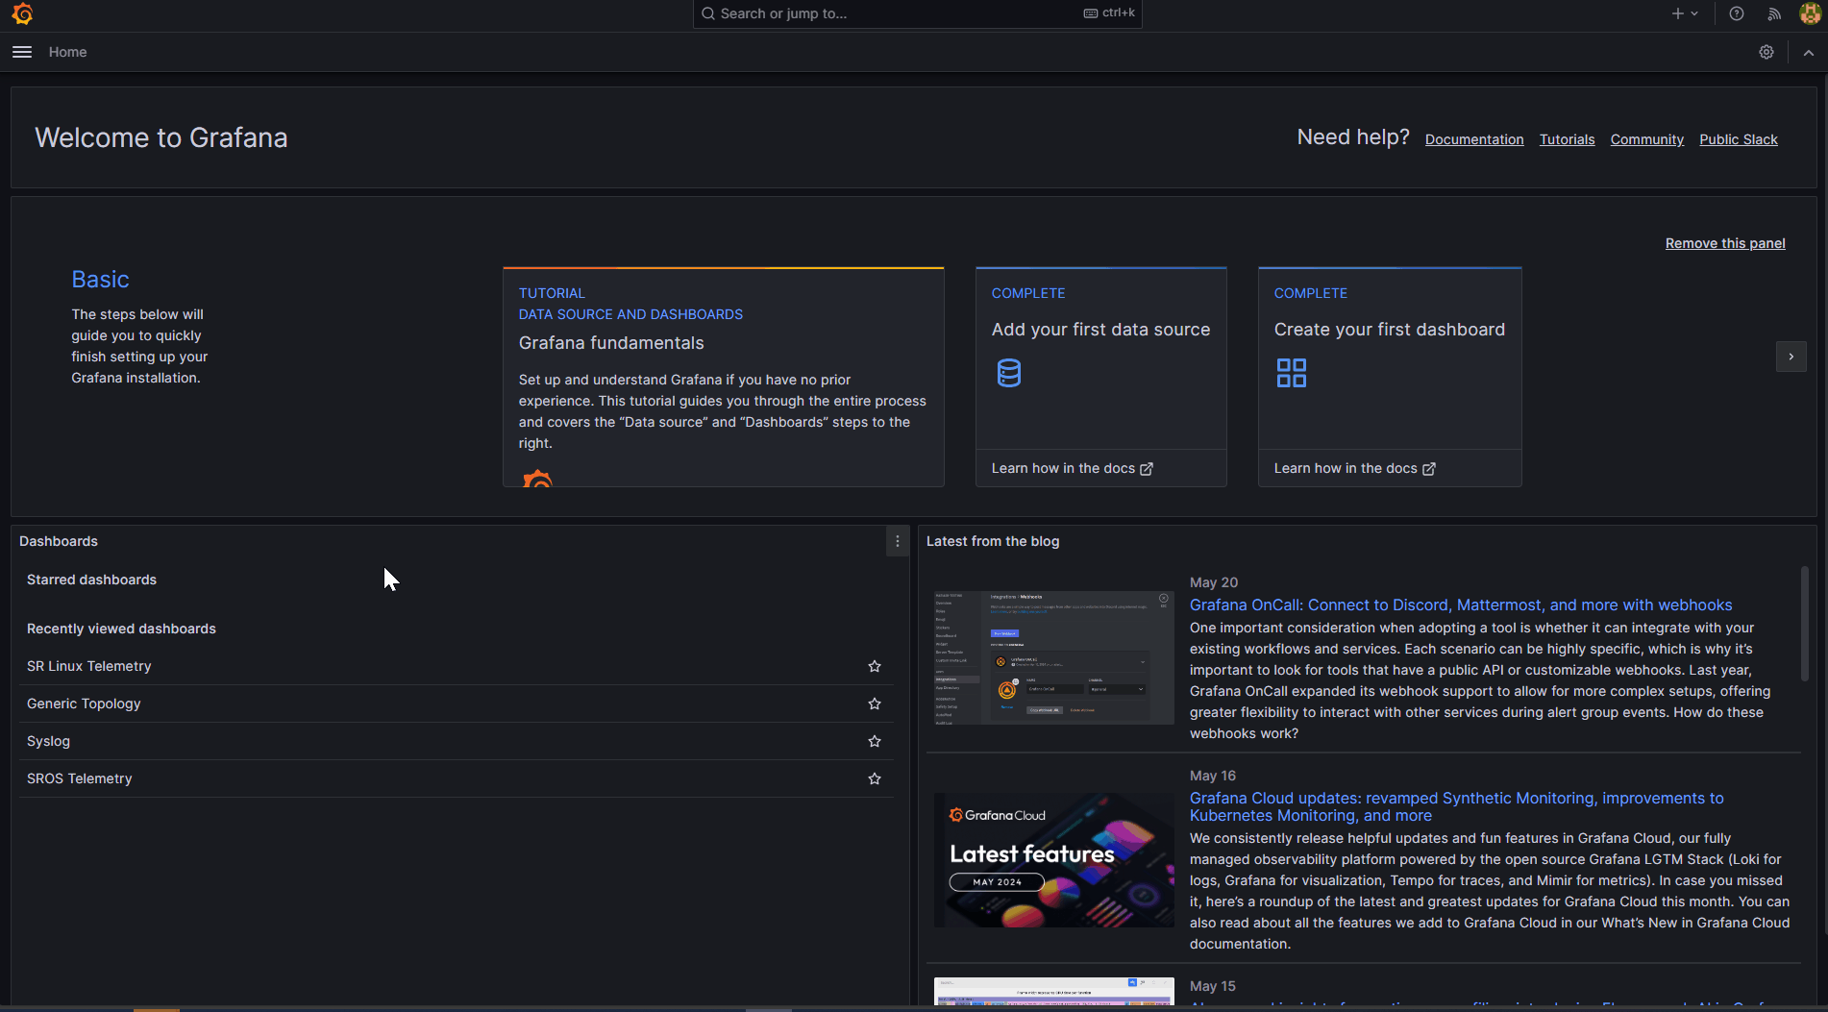Collapse the top search bar chevron
Viewport: 1828px width, 1012px height.
click(1809, 53)
